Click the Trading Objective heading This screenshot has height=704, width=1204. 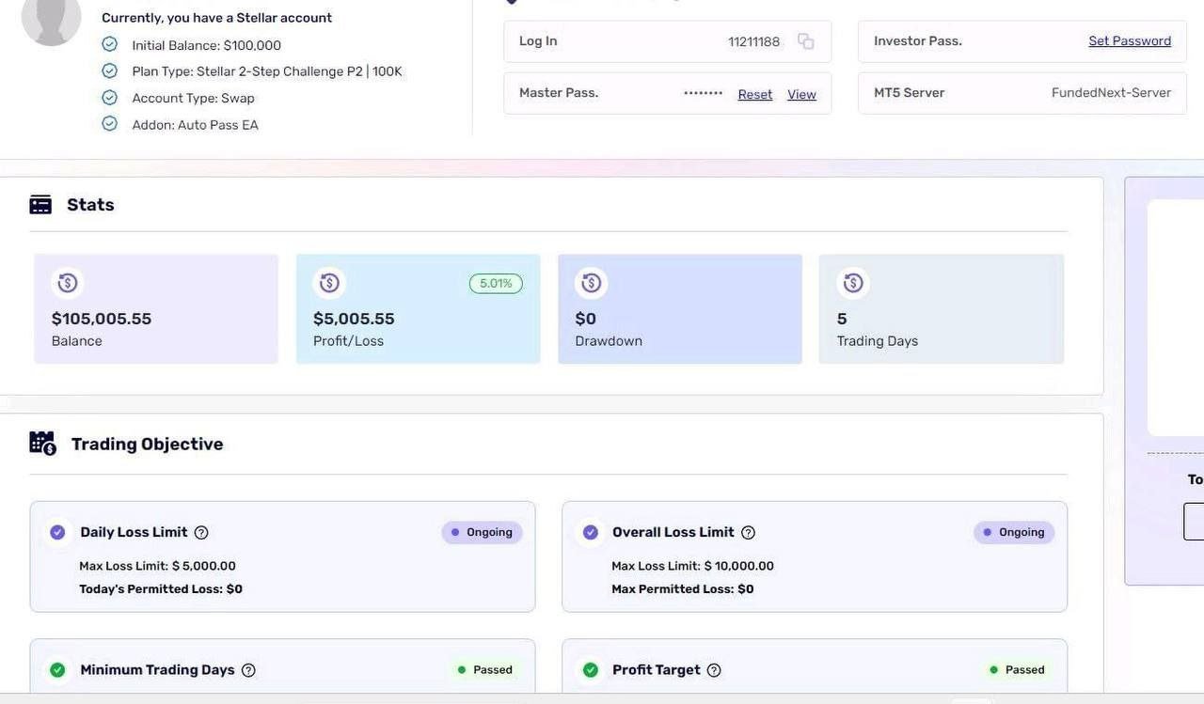148,444
